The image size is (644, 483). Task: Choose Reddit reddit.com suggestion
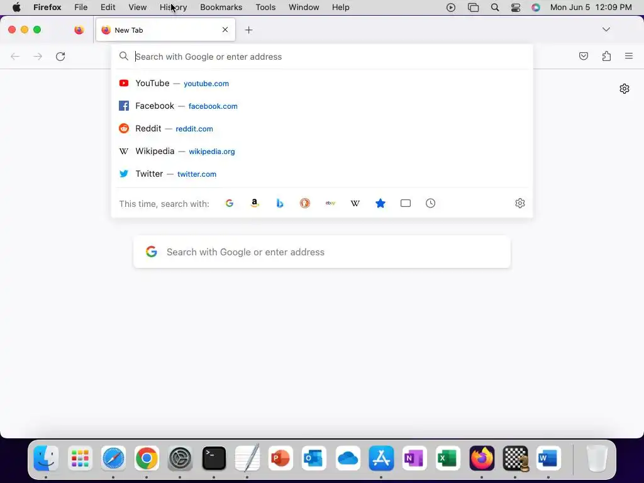coord(322,128)
